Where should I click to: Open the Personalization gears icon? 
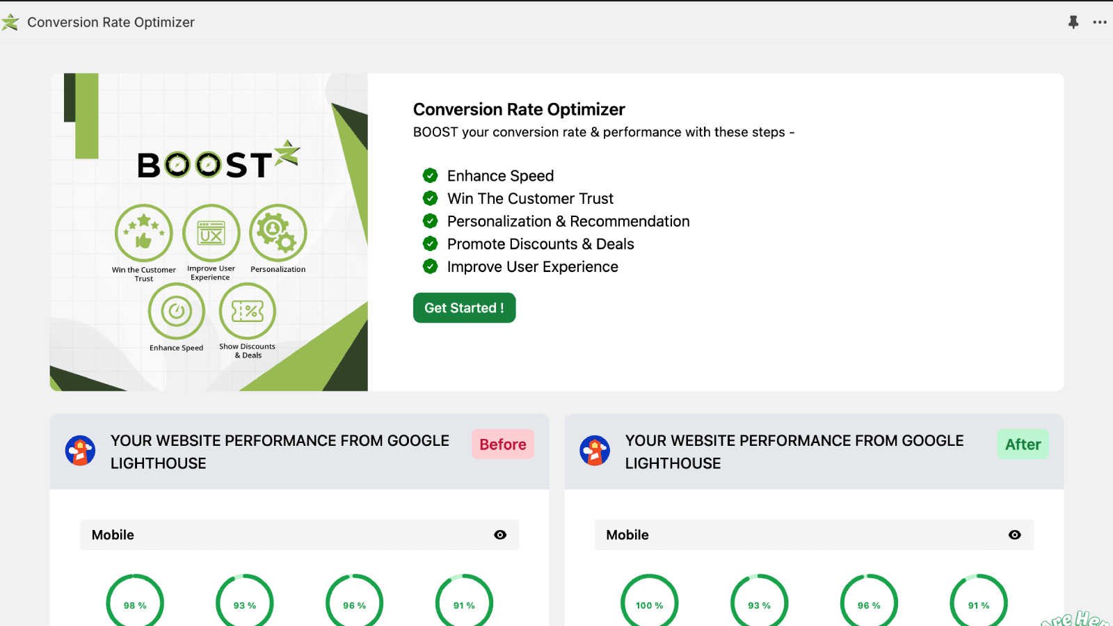coord(278,232)
